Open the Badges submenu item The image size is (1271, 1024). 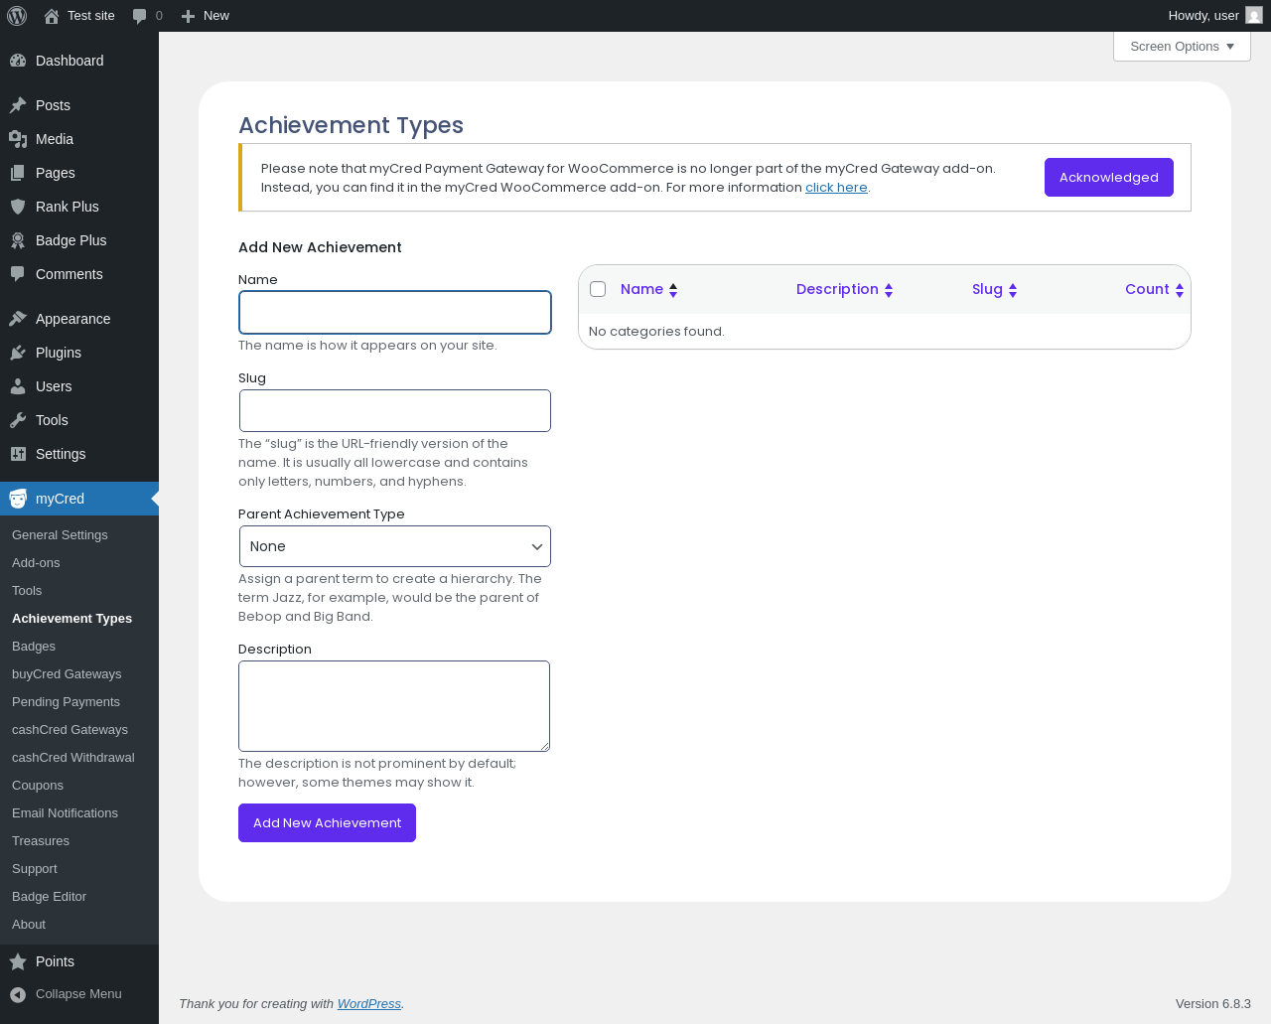(34, 647)
